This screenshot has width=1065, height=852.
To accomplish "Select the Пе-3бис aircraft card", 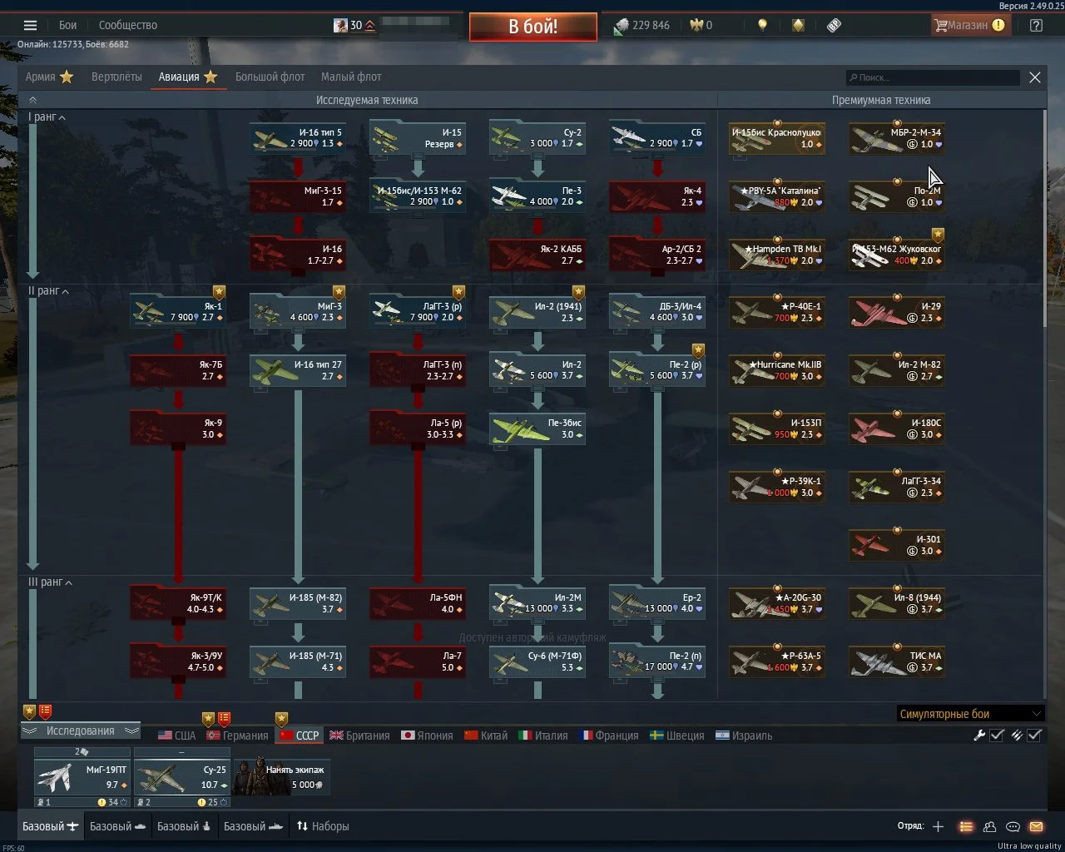I will pos(537,428).
